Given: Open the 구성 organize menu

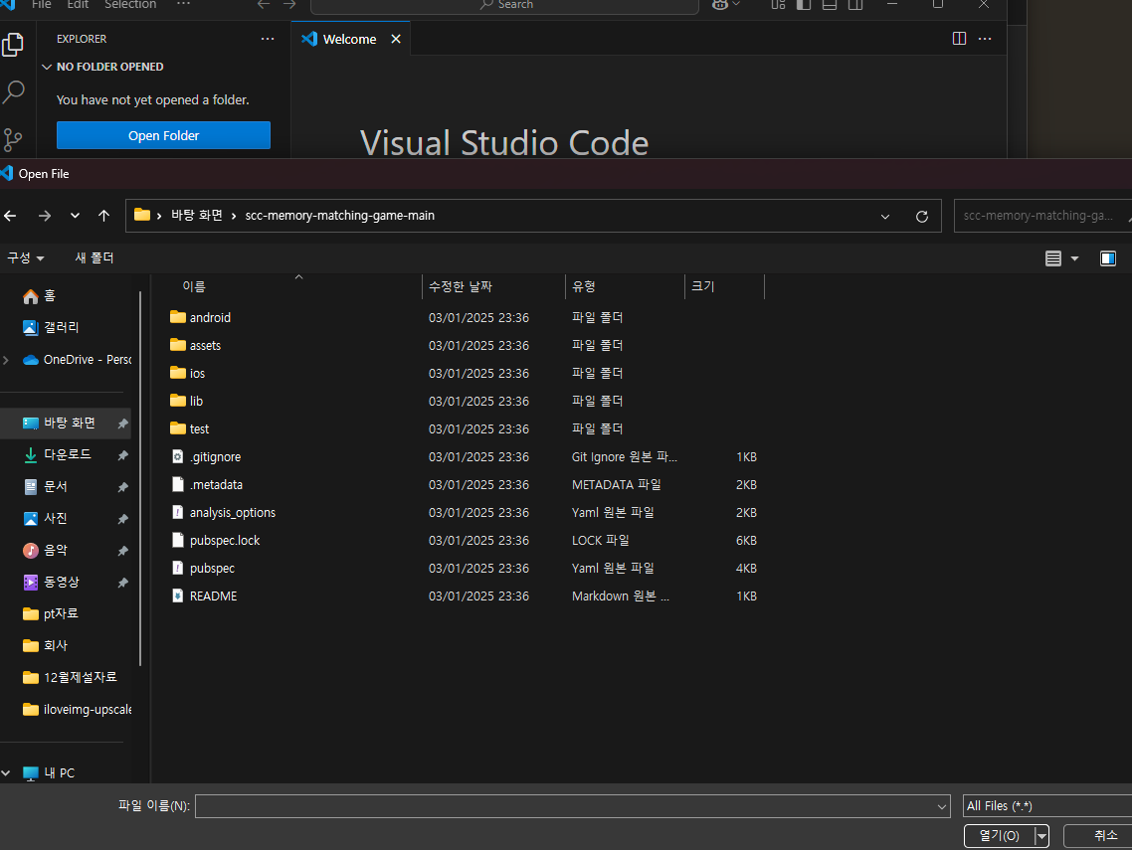Looking at the screenshot, I should tap(25, 257).
